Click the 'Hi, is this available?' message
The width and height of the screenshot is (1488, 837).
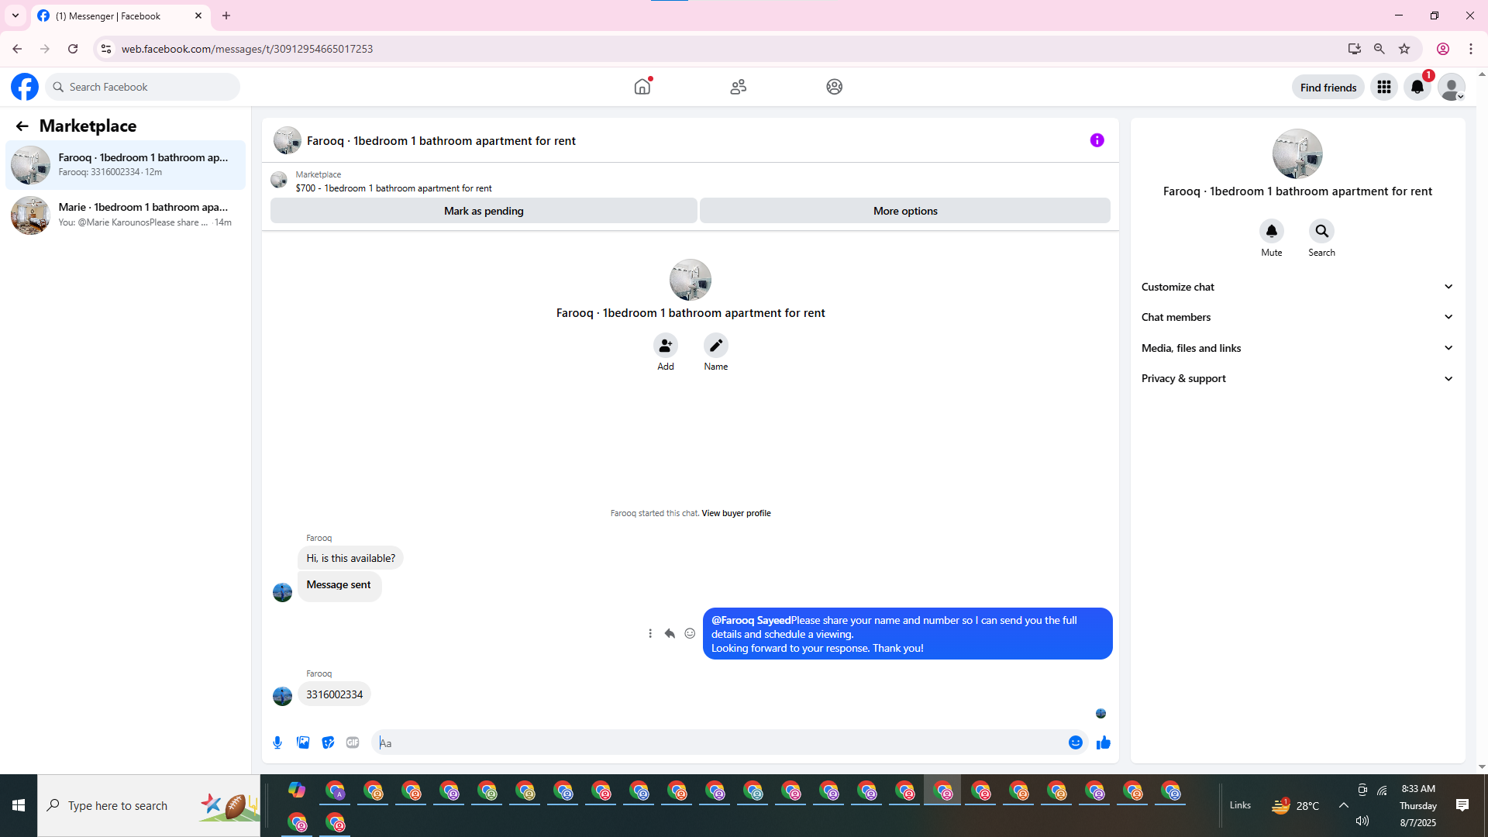351,558
